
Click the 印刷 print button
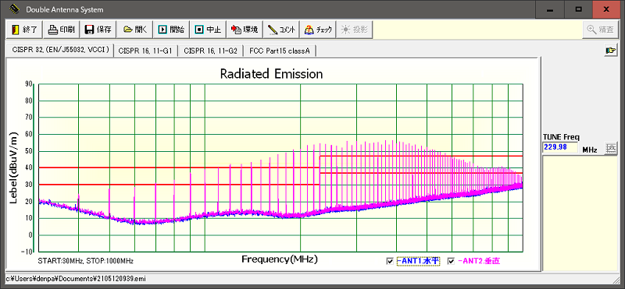62,30
